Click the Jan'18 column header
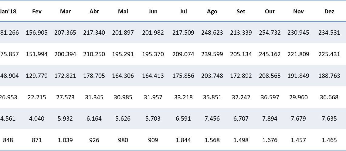 click(x=8, y=12)
